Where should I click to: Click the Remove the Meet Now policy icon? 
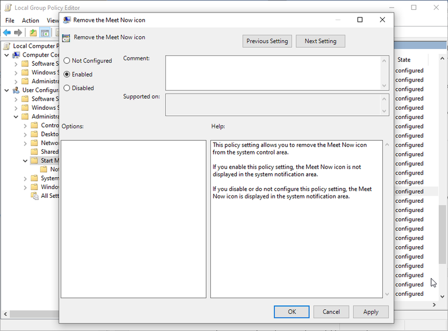(x=66, y=37)
